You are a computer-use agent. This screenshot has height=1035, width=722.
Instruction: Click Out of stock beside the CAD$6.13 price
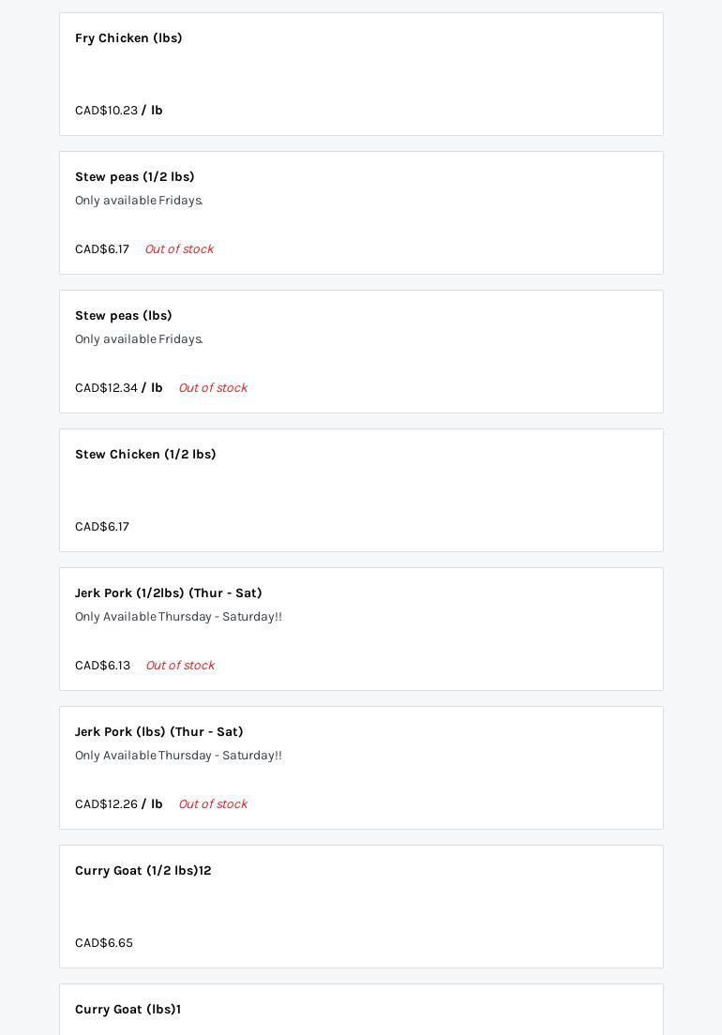pos(180,666)
